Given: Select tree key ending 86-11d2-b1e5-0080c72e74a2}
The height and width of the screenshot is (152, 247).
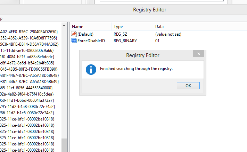Looking at the screenshot, I should [27, 113].
